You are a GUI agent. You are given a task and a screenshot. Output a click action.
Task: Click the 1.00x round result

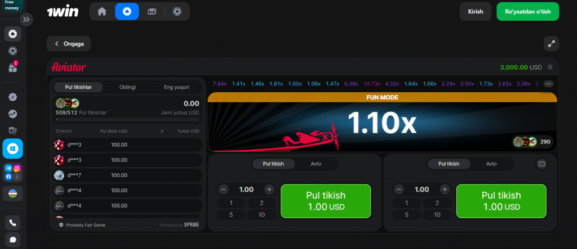point(295,84)
